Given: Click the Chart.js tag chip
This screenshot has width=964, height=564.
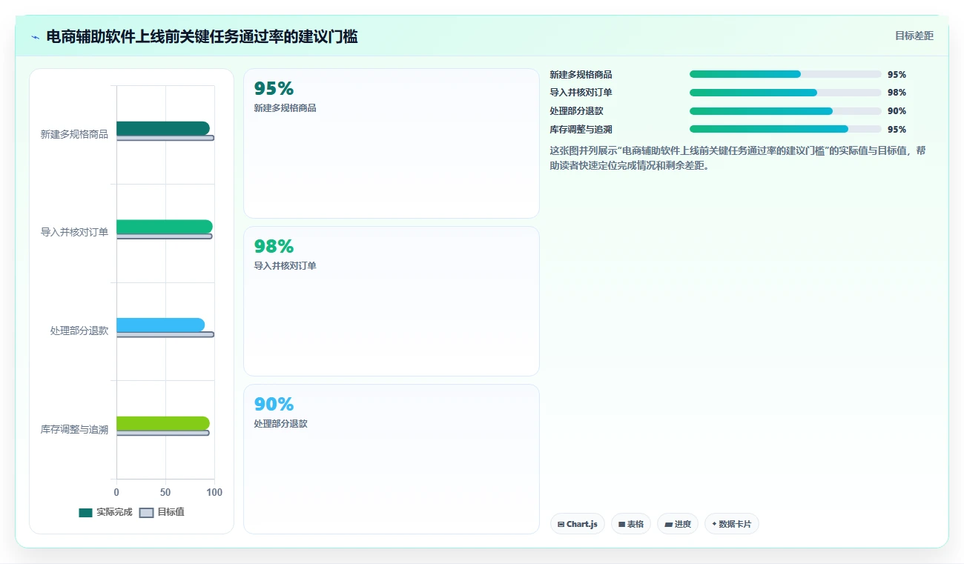Looking at the screenshot, I should [578, 524].
